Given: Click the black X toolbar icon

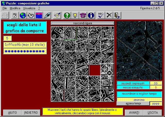Looking at the screenshot, I should [x=109, y=15].
